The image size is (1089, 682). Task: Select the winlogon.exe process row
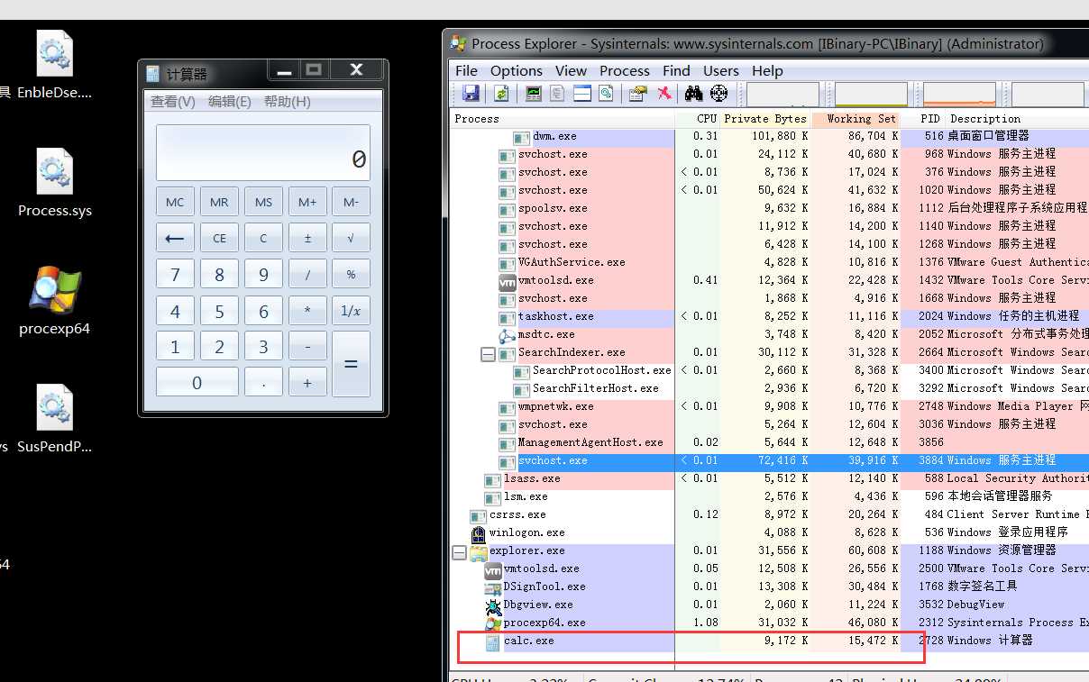tap(770, 532)
